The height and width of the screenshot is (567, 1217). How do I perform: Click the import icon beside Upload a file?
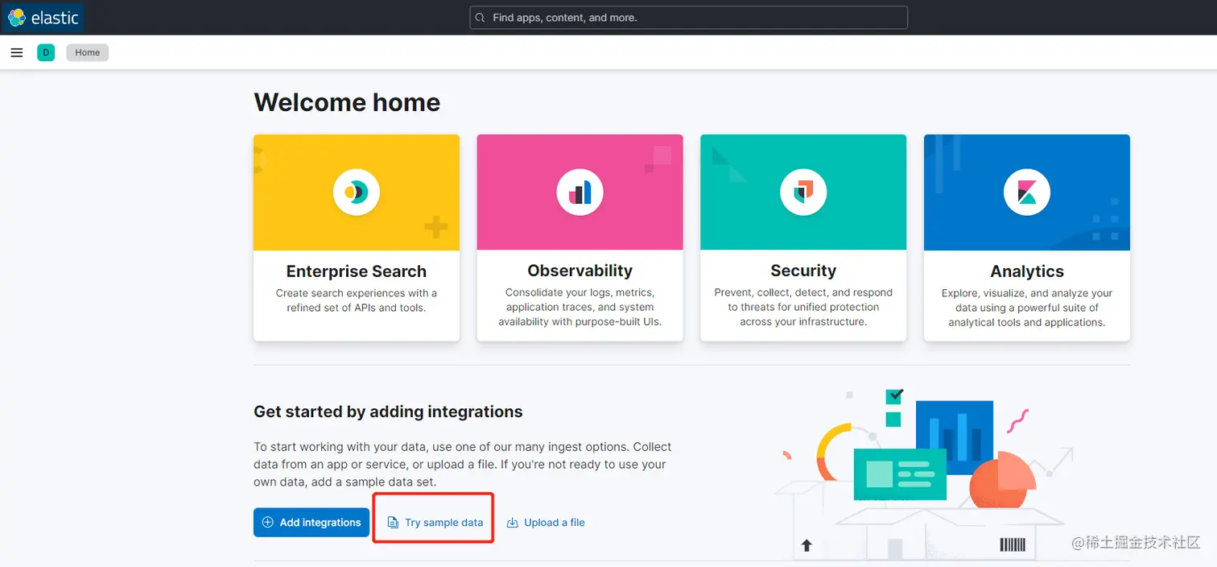tap(512, 523)
